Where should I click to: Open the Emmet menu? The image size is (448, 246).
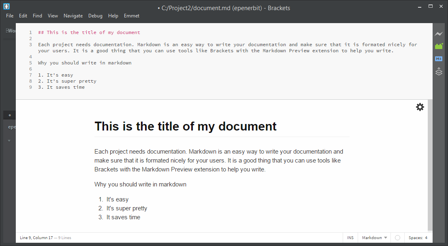[131, 15]
